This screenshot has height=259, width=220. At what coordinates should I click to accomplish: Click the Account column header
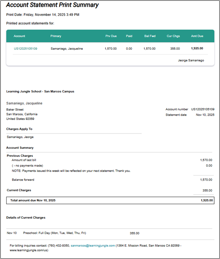20,36
